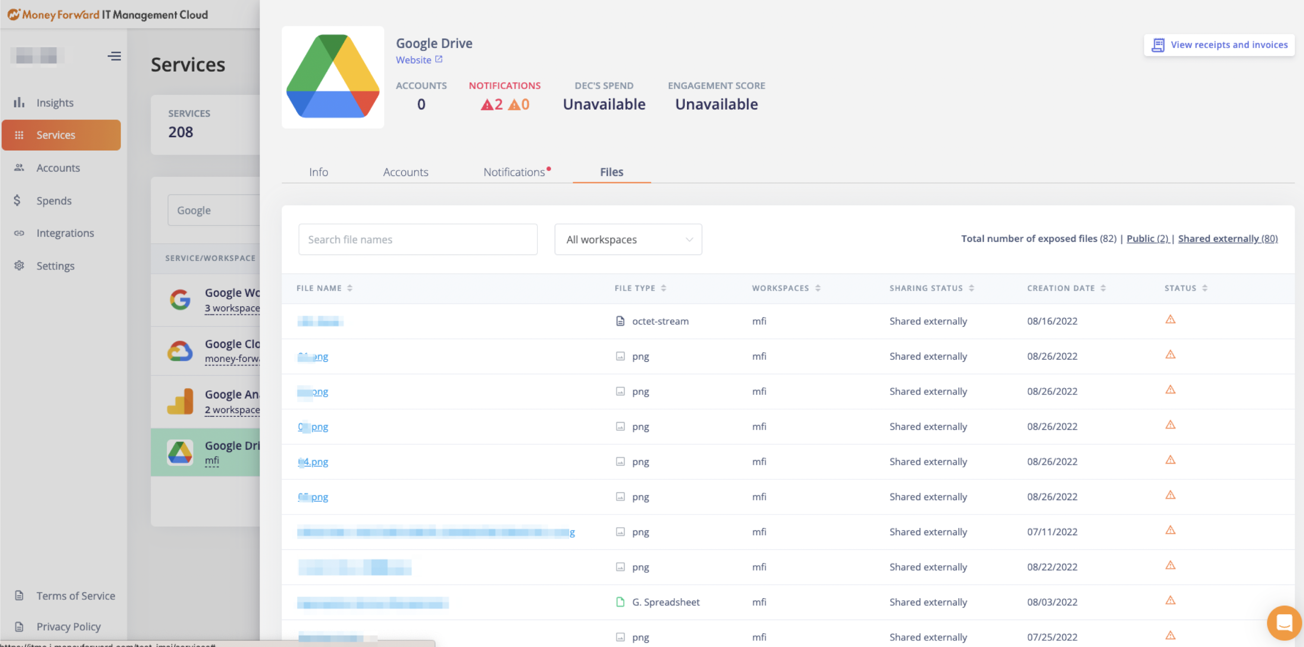Viewport: 1304px width, 647px height.
Task: Click the large Google Drive logo
Action: (x=332, y=77)
